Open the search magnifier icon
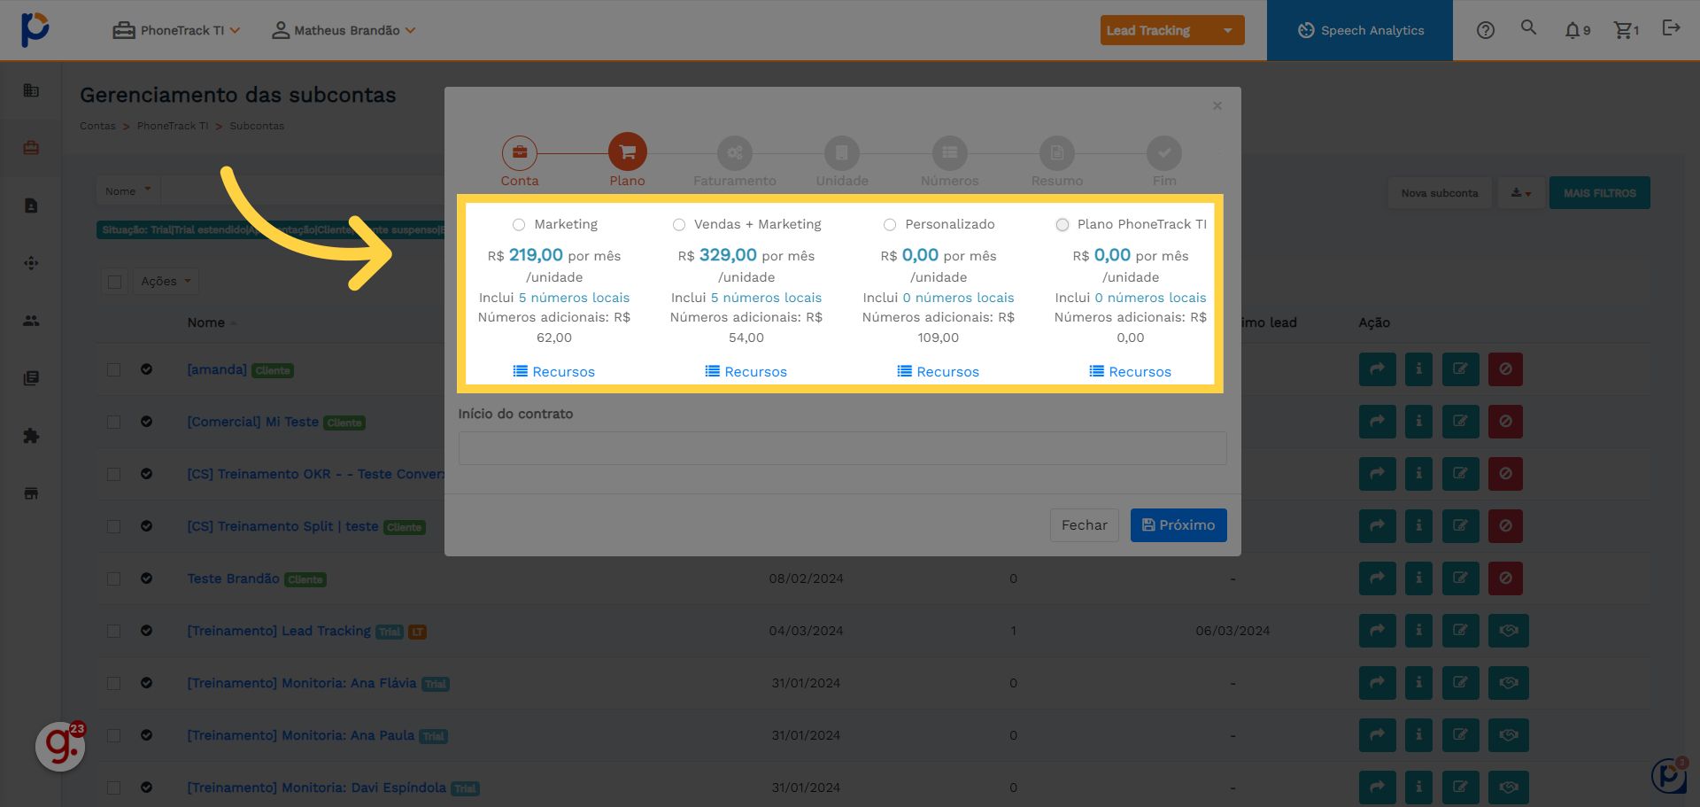The image size is (1700, 807). coord(1528,27)
